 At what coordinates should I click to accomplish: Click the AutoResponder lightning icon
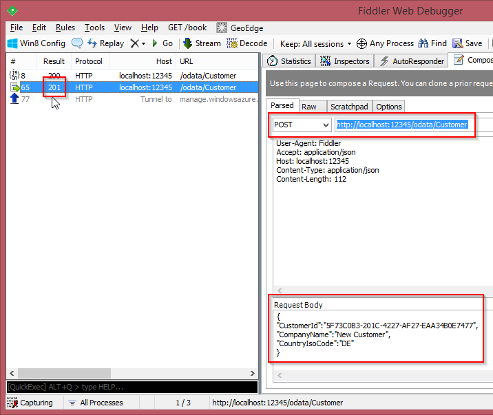(384, 61)
